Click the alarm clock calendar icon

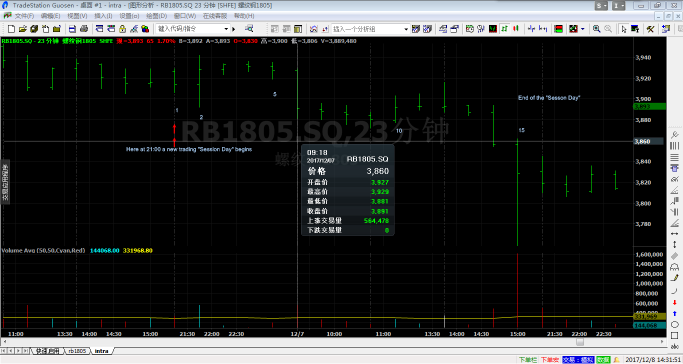tap(469, 29)
